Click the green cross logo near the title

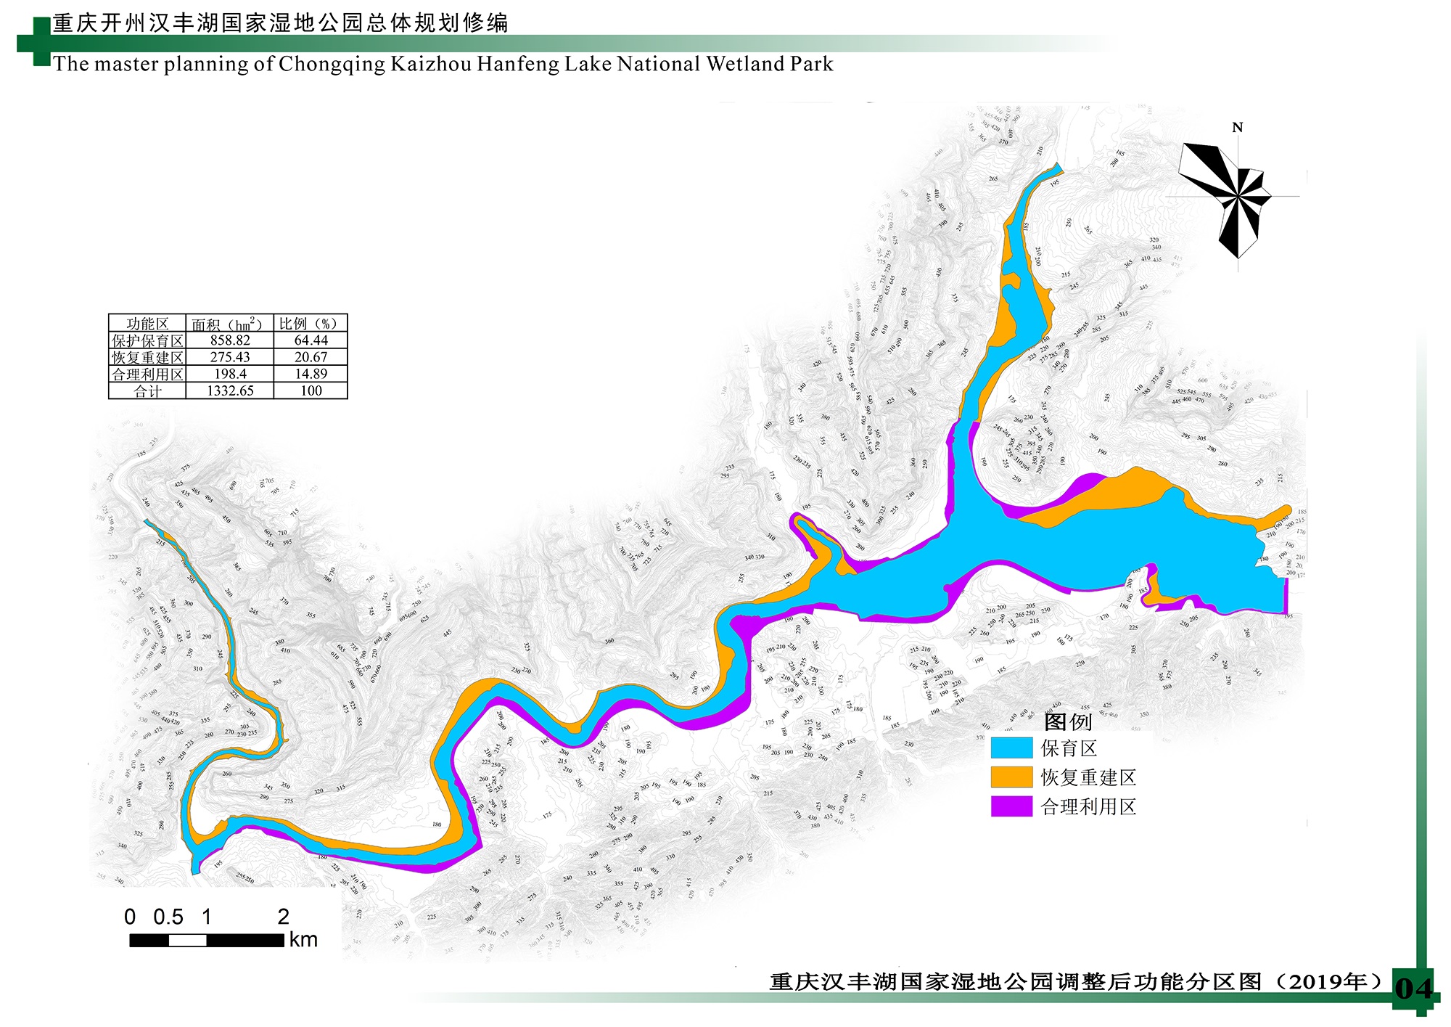[35, 44]
